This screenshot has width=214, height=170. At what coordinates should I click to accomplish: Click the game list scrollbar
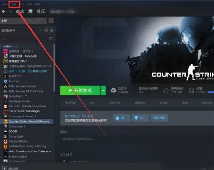coord(54,68)
